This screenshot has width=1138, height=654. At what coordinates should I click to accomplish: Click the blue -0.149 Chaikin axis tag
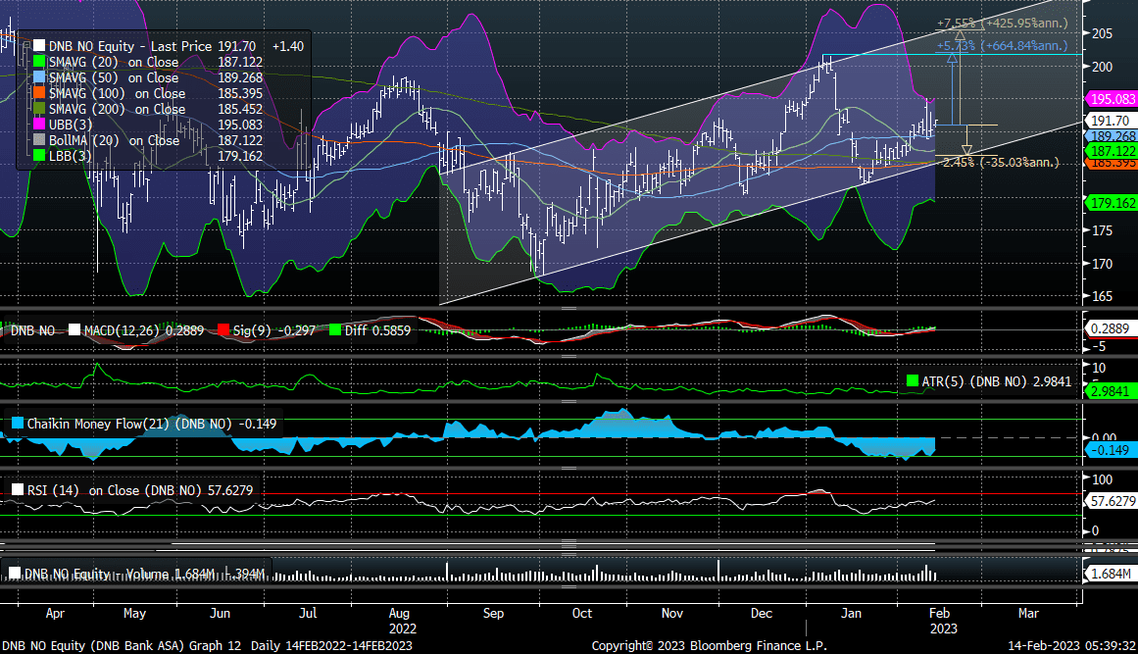(x=1110, y=451)
